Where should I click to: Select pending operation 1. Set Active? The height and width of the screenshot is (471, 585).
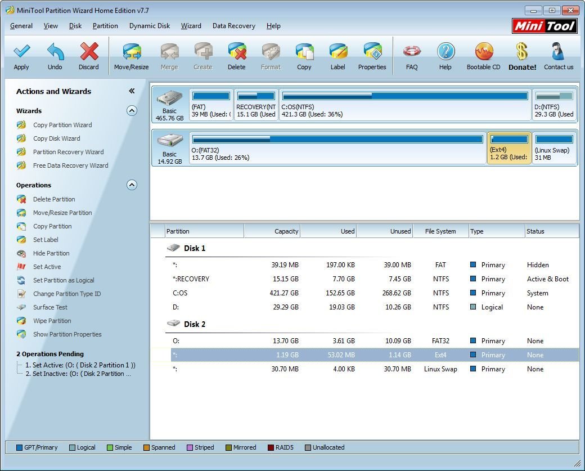(x=80, y=365)
